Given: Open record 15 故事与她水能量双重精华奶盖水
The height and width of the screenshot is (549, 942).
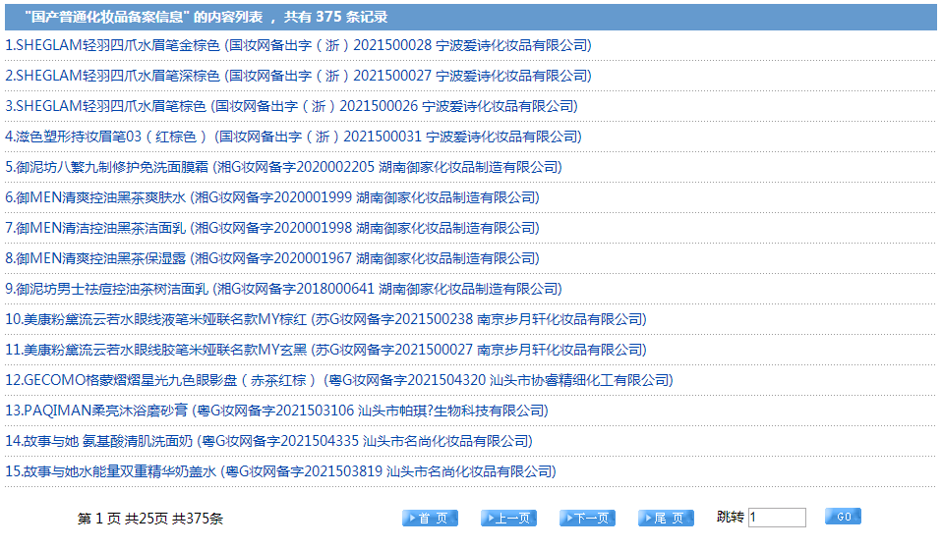Looking at the screenshot, I should [280, 471].
